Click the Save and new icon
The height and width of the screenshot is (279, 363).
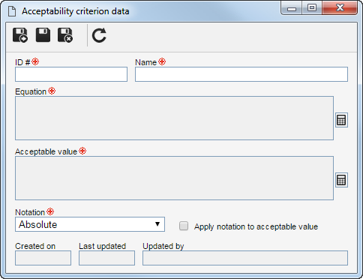pos(20,35)
